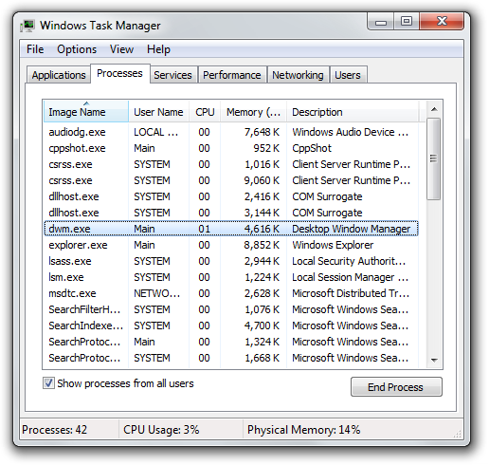This screenshot has width=489, height=465.
Task: Click Microsoft Distributed Tr... description
Action: tap(351, 293)
